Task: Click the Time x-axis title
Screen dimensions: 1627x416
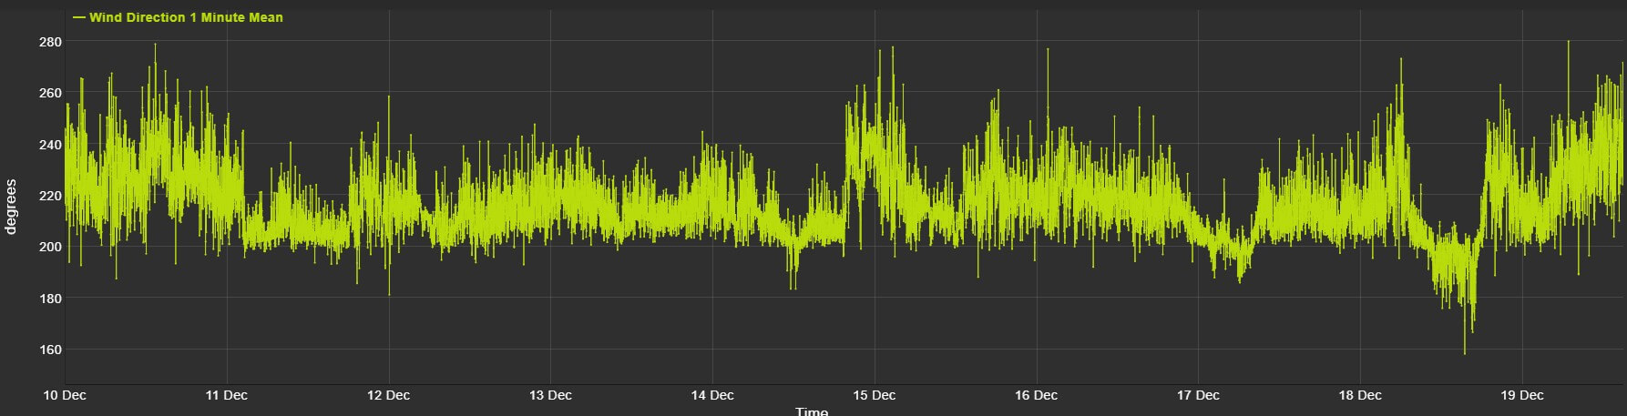Action: (x=812, y=411)
